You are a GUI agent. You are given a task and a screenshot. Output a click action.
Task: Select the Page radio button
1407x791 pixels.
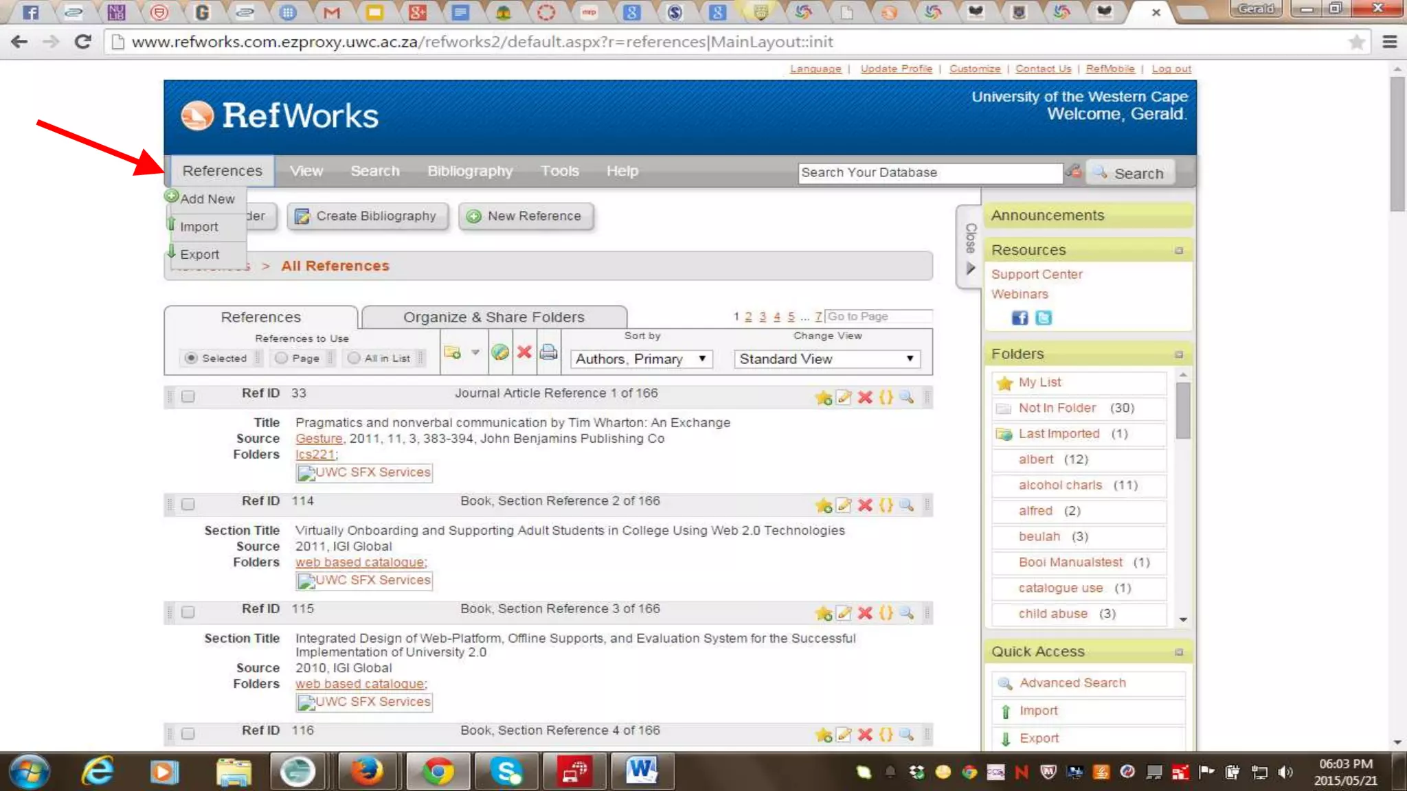click(x=282, y=358)
